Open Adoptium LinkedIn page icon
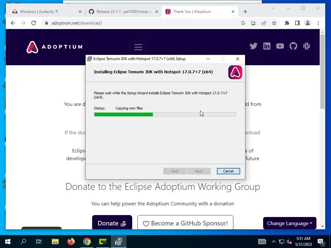This screenshot has width=331, height=248. 267,46
